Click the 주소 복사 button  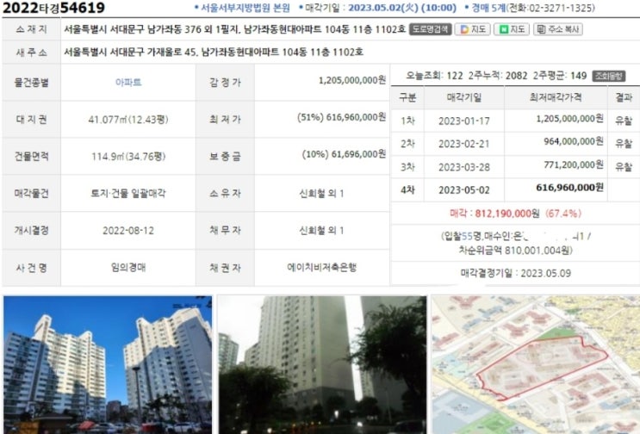(x=558, y=29)
